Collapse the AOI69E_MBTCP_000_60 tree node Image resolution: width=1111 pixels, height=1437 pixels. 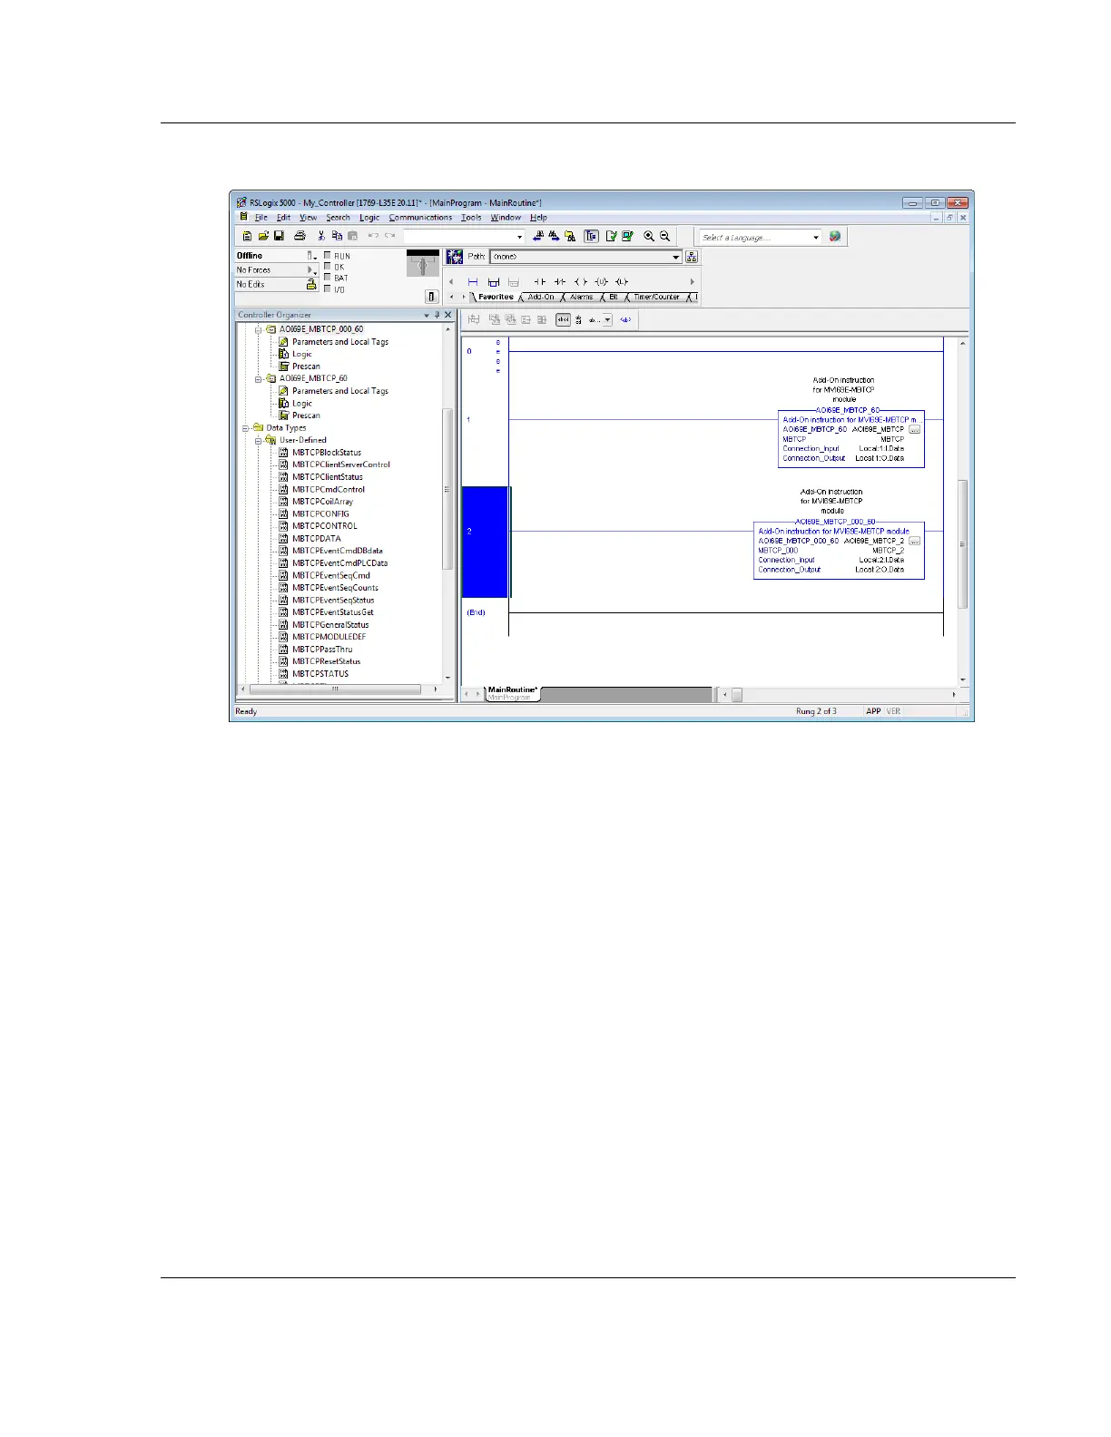[259, 329]
